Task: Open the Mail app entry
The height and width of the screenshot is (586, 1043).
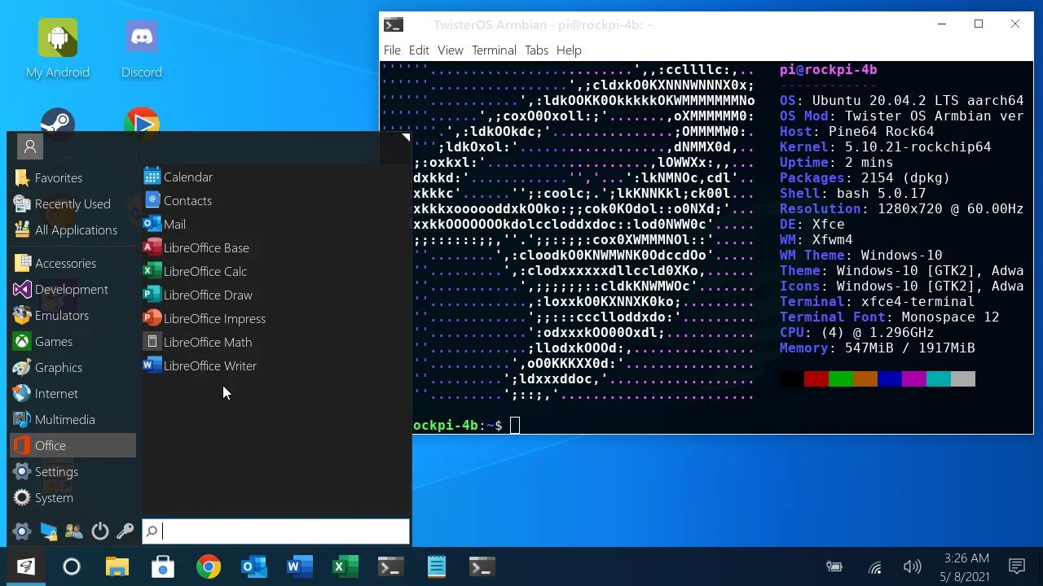Action: tap(164, 224)
